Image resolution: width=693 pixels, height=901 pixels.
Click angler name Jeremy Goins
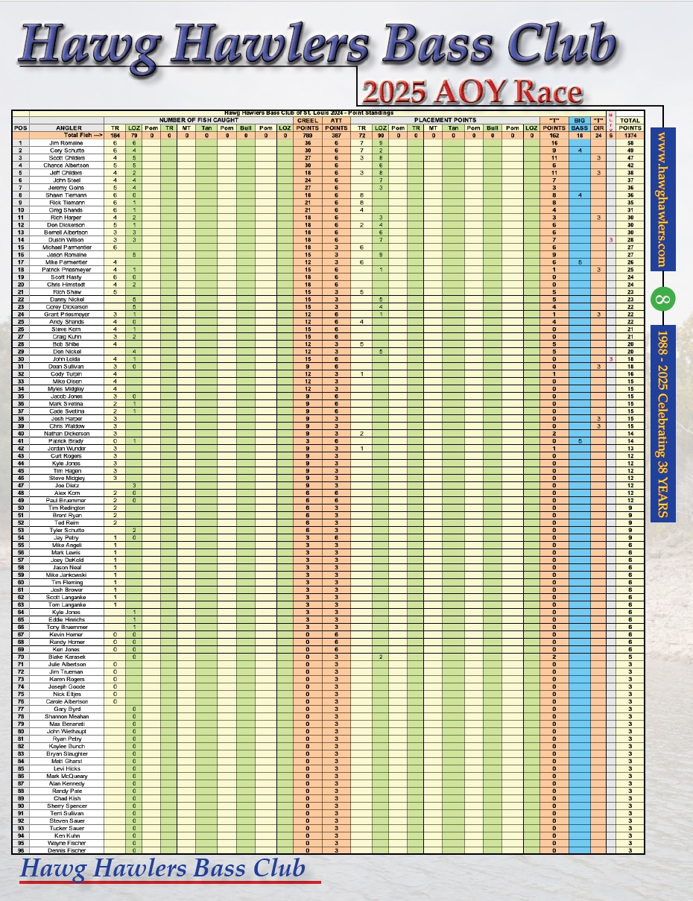pos(66,187)
